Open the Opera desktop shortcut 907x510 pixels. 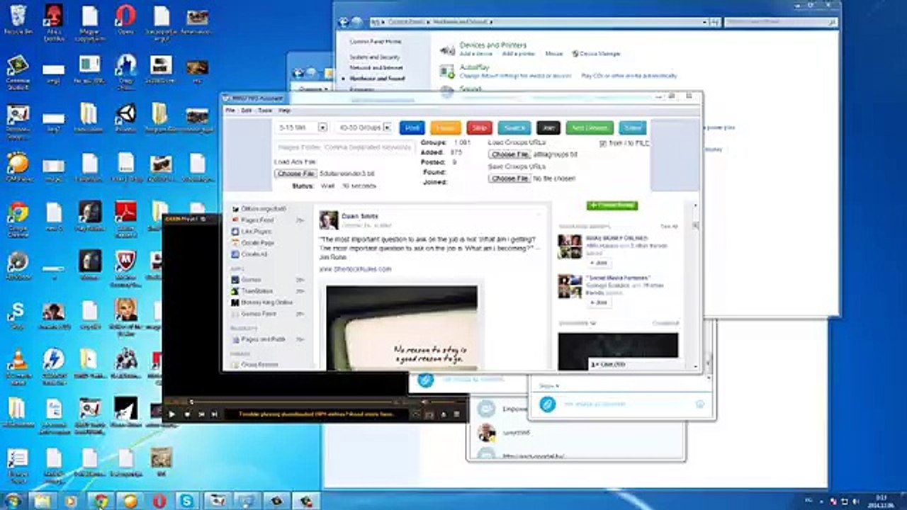(125, 20)
